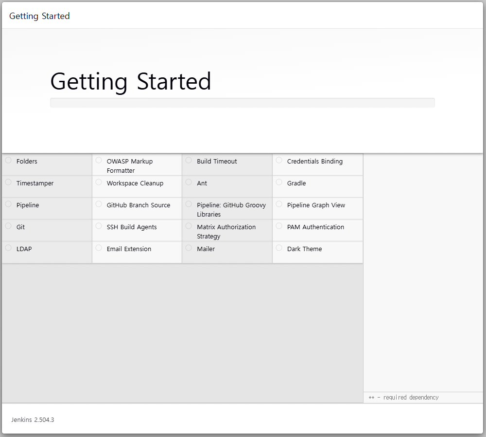Screen dimensions: 486x437
Task: Click the status circle beside GitHub Branch Source
Action: pyautogui.click(x=99, y=204)
